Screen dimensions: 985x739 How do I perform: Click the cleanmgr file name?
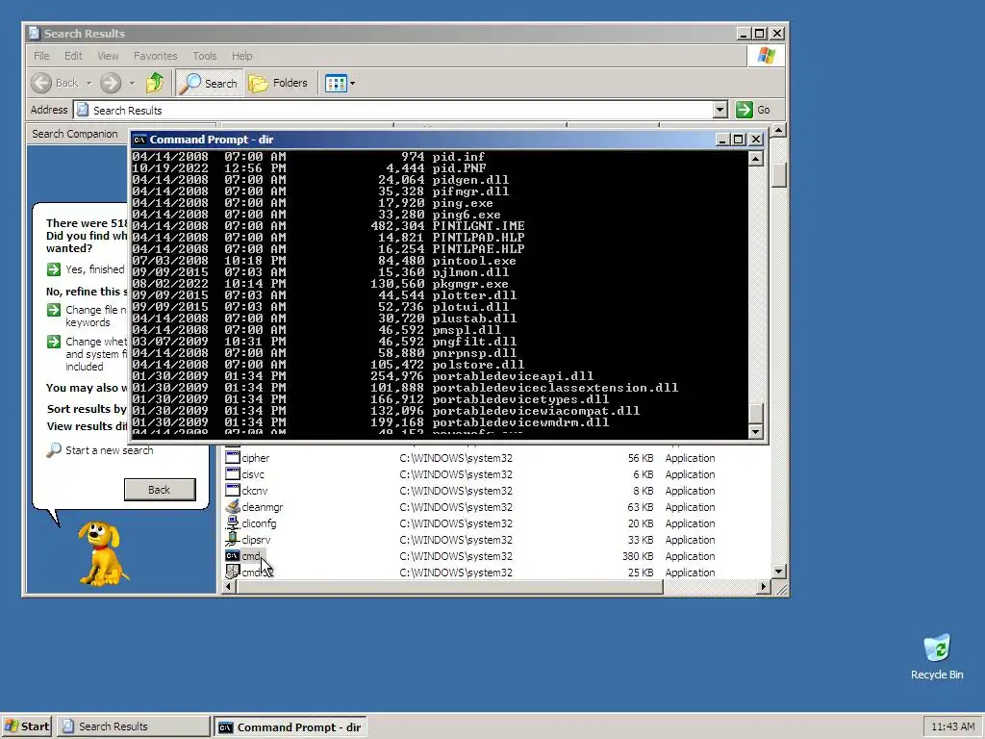pos(263,507)
